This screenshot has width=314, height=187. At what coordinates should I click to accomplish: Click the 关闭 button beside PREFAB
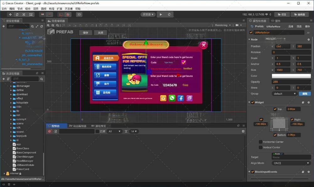click(100, 33)
